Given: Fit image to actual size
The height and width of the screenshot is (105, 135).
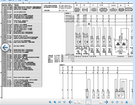Looking at the screenshot, I should point(59,102).
